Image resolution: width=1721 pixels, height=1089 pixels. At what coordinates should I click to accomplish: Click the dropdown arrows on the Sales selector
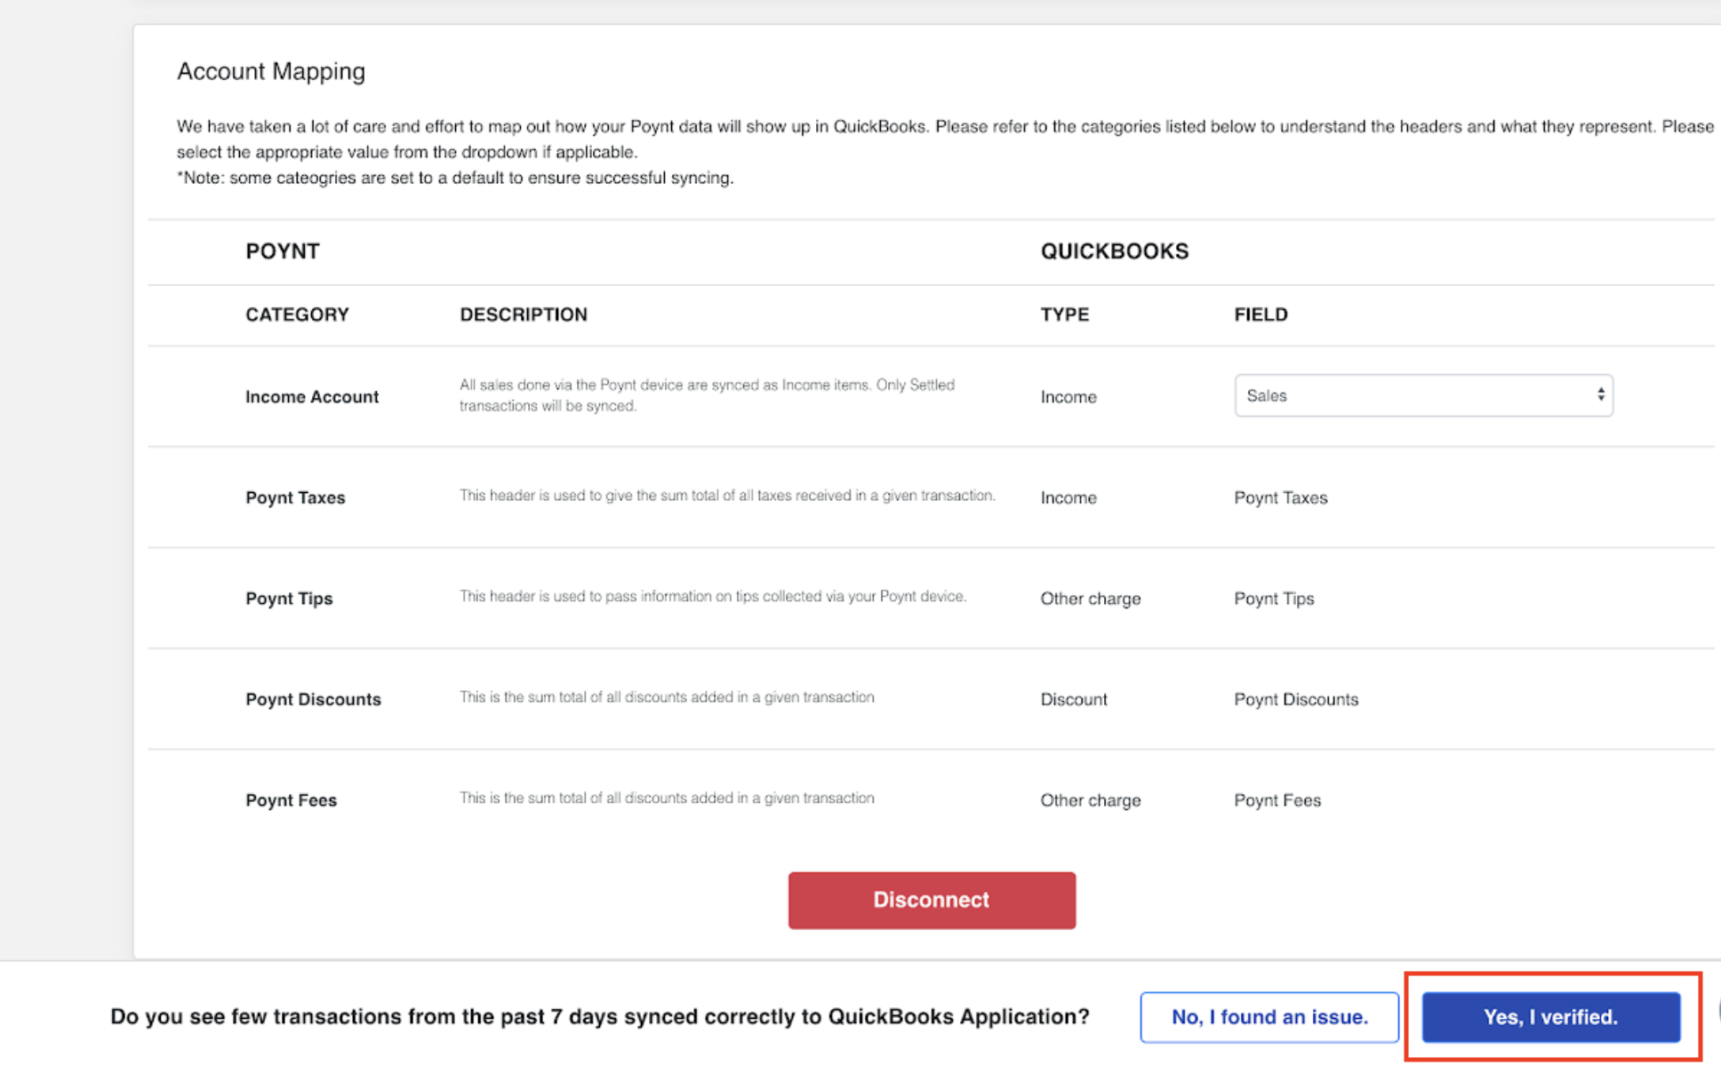pos(1600,395)
